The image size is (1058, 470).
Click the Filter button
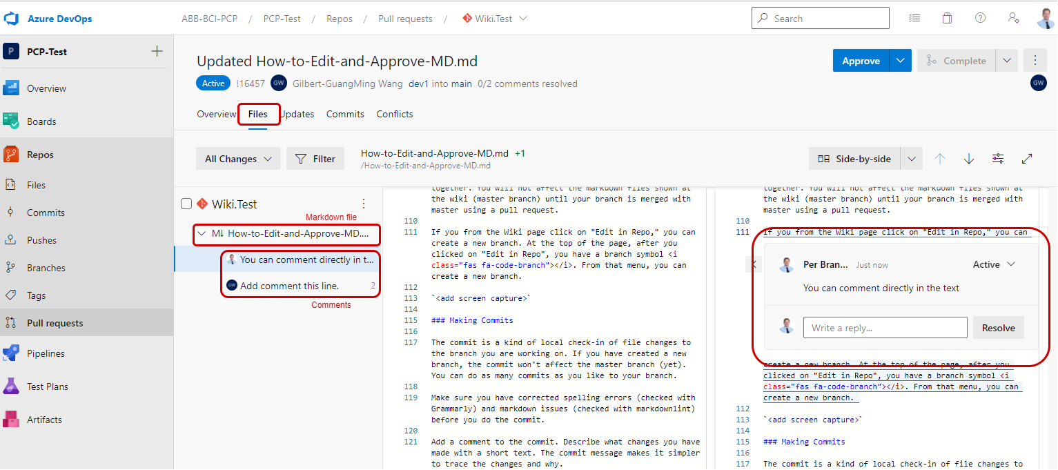click(x=315, y=159)
